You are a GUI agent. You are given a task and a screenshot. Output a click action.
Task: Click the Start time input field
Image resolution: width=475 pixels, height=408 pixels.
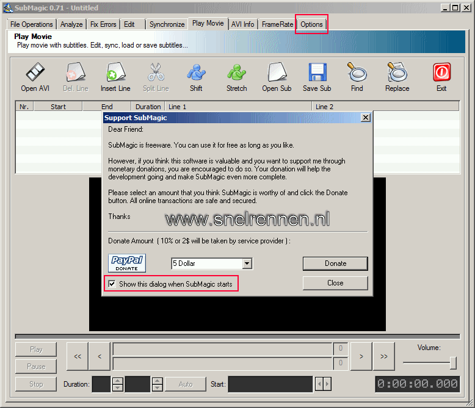click(x=270, y=384)
